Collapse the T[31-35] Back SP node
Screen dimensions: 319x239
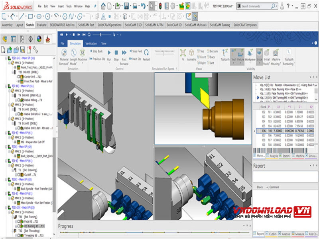click(x=6, y=208)
